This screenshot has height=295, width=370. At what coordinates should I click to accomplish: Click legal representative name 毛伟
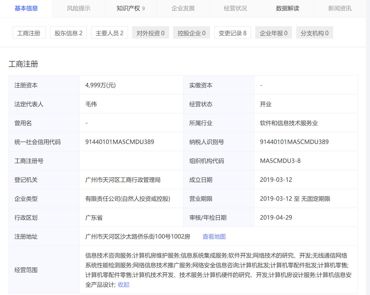pos(91,104)
